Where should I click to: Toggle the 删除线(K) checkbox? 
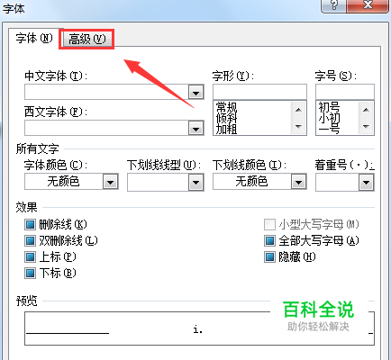(x=30, y=224)
